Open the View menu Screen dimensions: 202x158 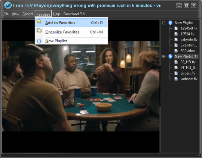click(x=15, y=14)
